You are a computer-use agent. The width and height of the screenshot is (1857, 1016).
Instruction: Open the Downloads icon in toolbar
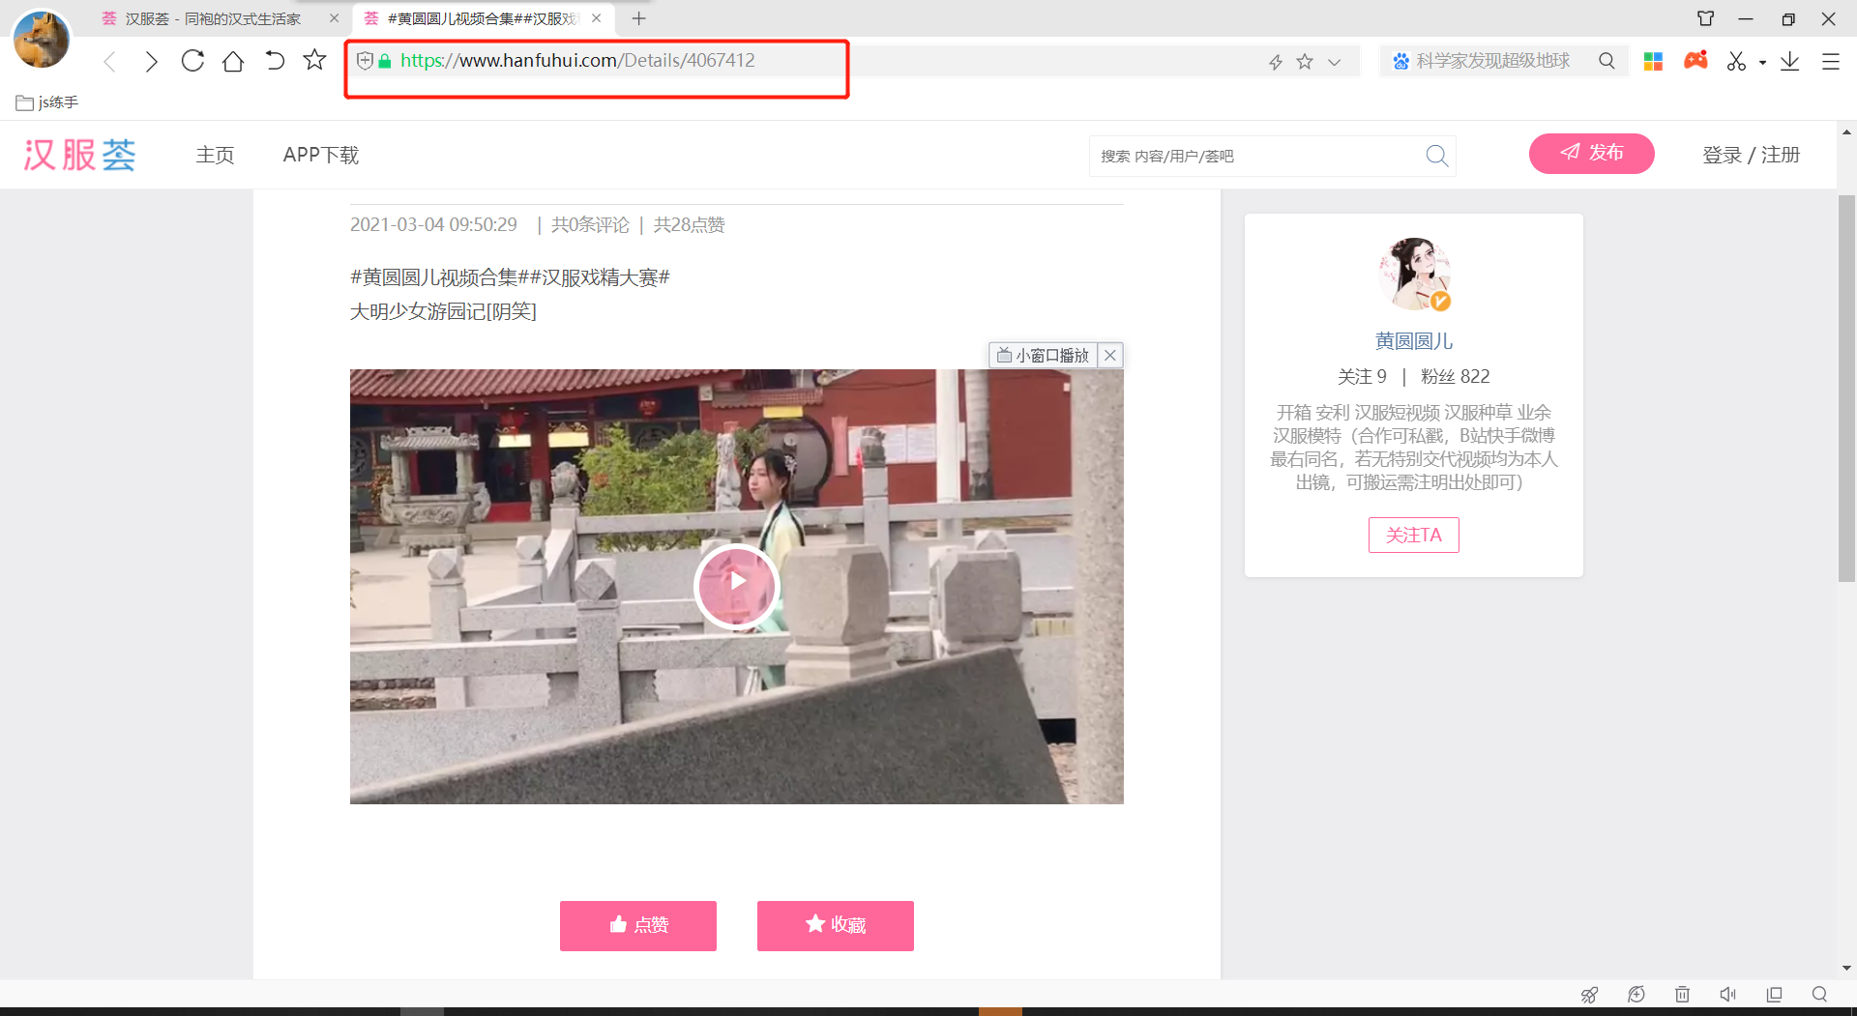pos(1790,60)
